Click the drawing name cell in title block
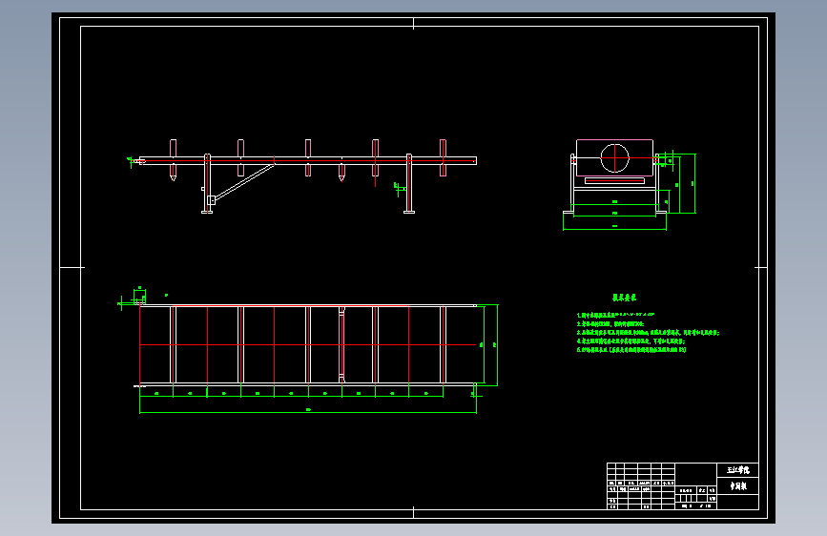Screen dimensions: 827x536 738,485
